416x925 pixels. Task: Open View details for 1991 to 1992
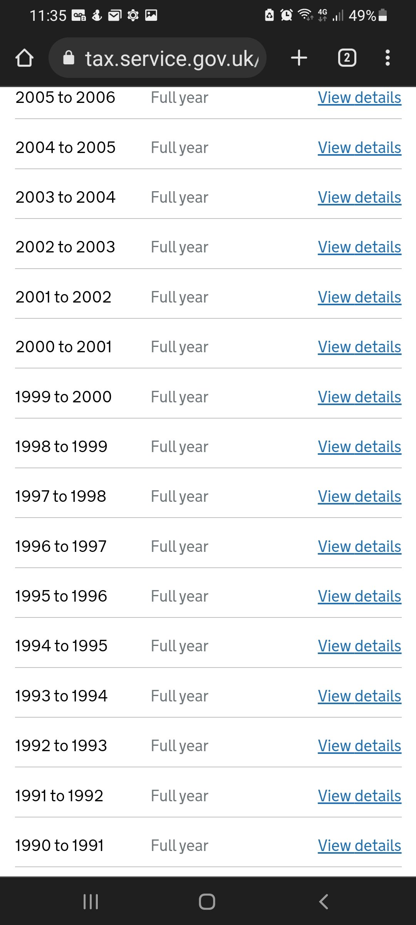[x=359, y=796]
